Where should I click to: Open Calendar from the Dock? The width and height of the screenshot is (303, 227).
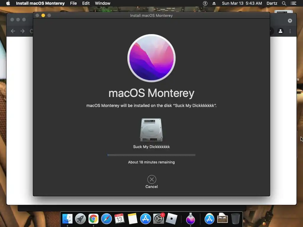[119, 219]
